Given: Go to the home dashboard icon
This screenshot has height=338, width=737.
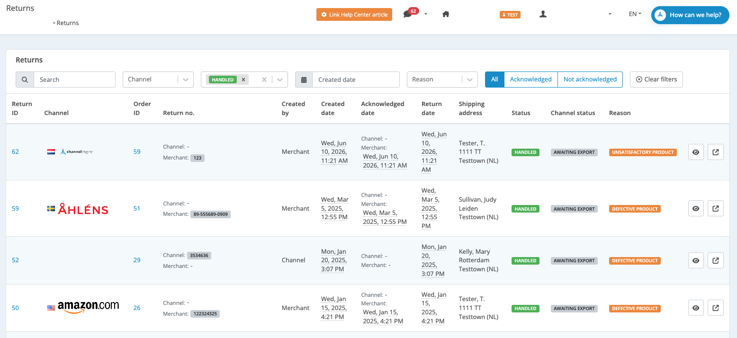Looking at the screenshot, I should tap(446, 14).
